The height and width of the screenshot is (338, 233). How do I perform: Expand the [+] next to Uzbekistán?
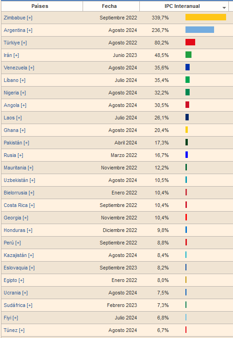point(32,180)
